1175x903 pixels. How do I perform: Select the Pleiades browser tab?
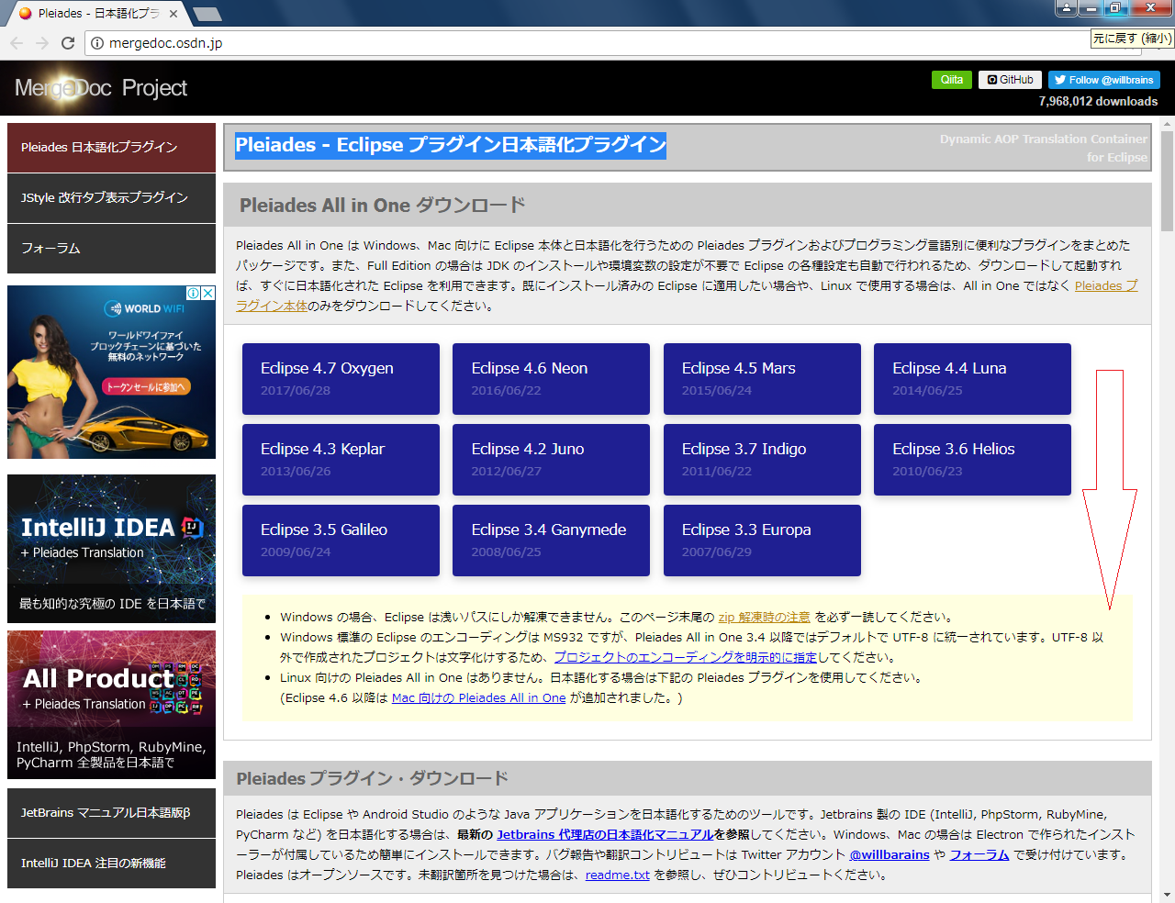coord(98,14)
